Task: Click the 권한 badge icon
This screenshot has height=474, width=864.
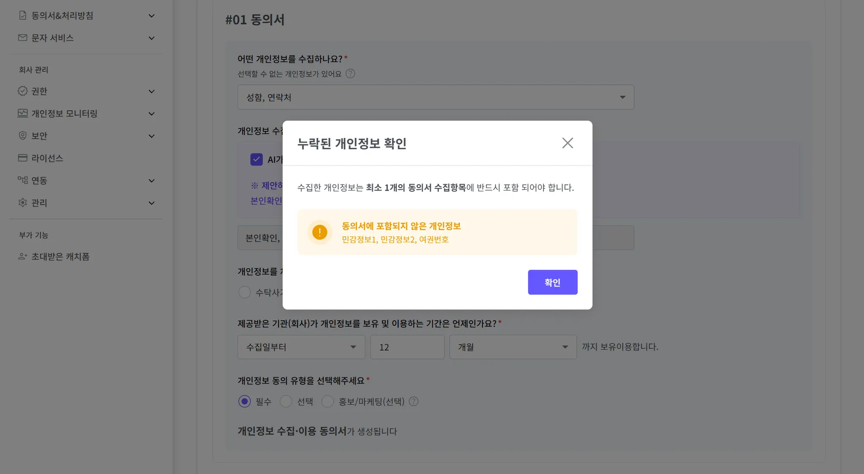Action: pos(23,91)
